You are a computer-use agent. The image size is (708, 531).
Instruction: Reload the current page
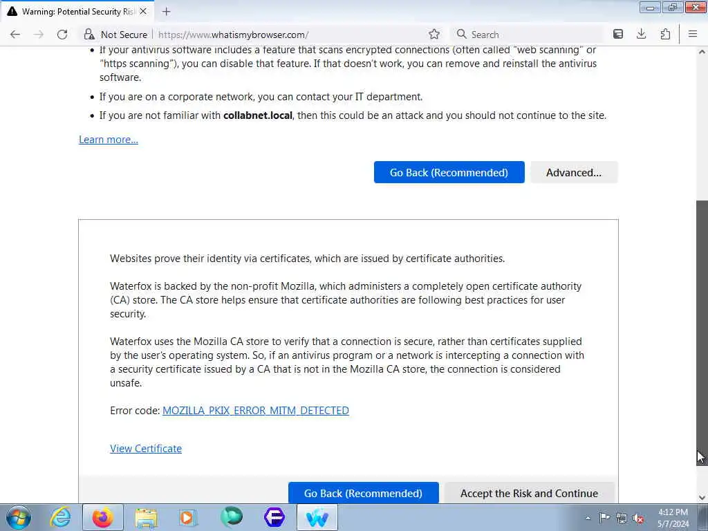(62, 35)
